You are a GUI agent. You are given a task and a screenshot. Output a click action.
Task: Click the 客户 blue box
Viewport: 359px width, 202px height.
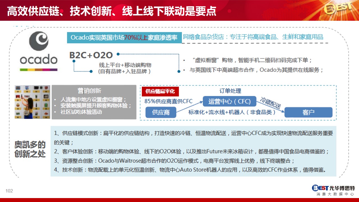click(x=308, y=112)
